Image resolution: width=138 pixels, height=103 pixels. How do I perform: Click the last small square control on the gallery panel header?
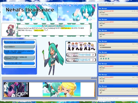click(96, 78)
